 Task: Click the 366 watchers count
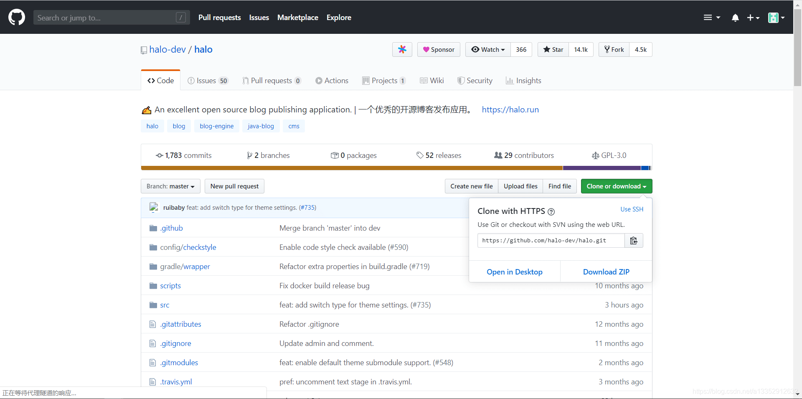click(x=521, y=50)
